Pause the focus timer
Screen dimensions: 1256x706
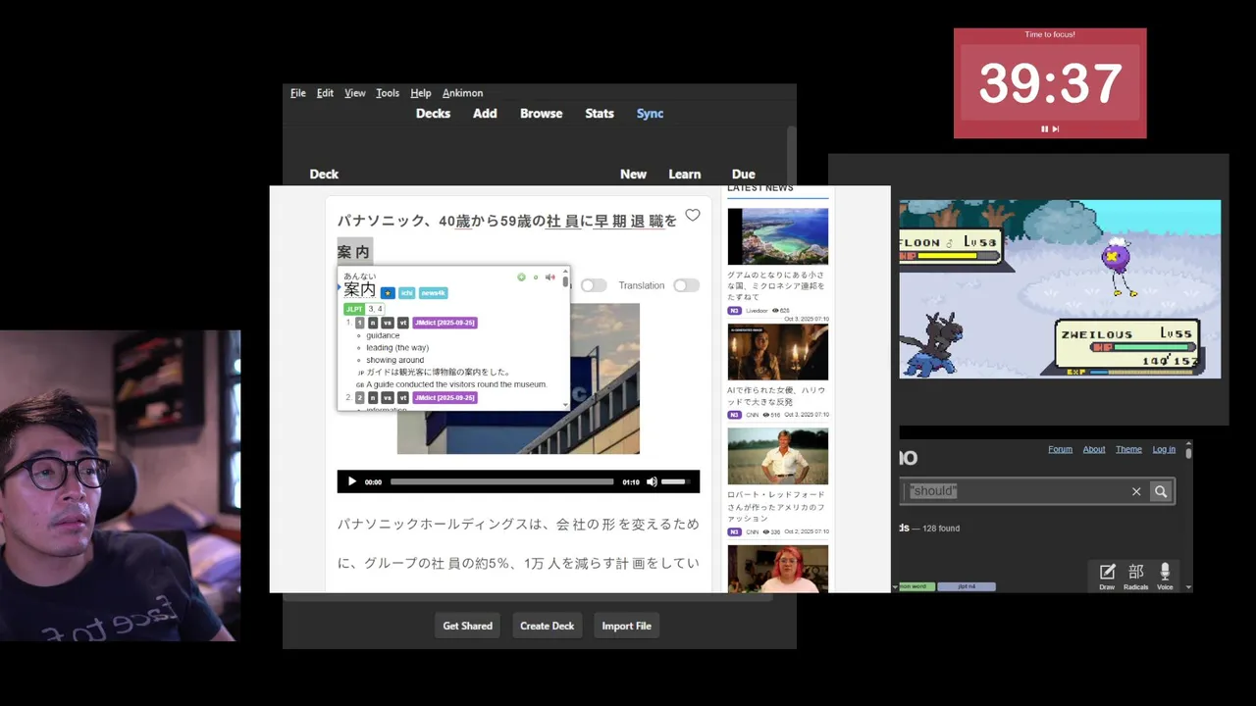(x=1044, y=128)
